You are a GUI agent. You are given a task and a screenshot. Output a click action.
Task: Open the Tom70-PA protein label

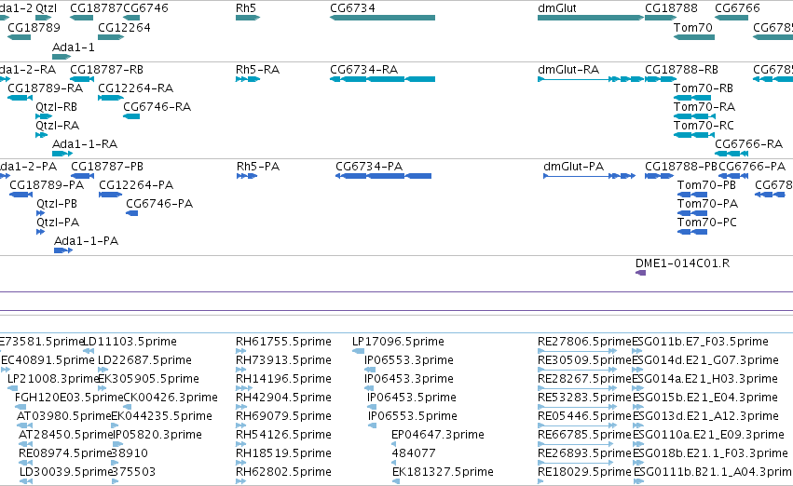pyautogui.click(x=707, y=204)
